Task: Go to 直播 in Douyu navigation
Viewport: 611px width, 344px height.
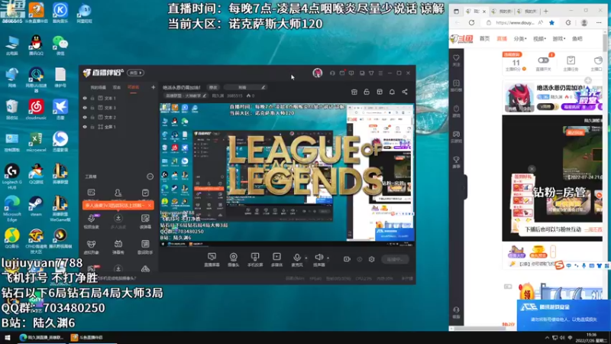Action: [502, 39]
